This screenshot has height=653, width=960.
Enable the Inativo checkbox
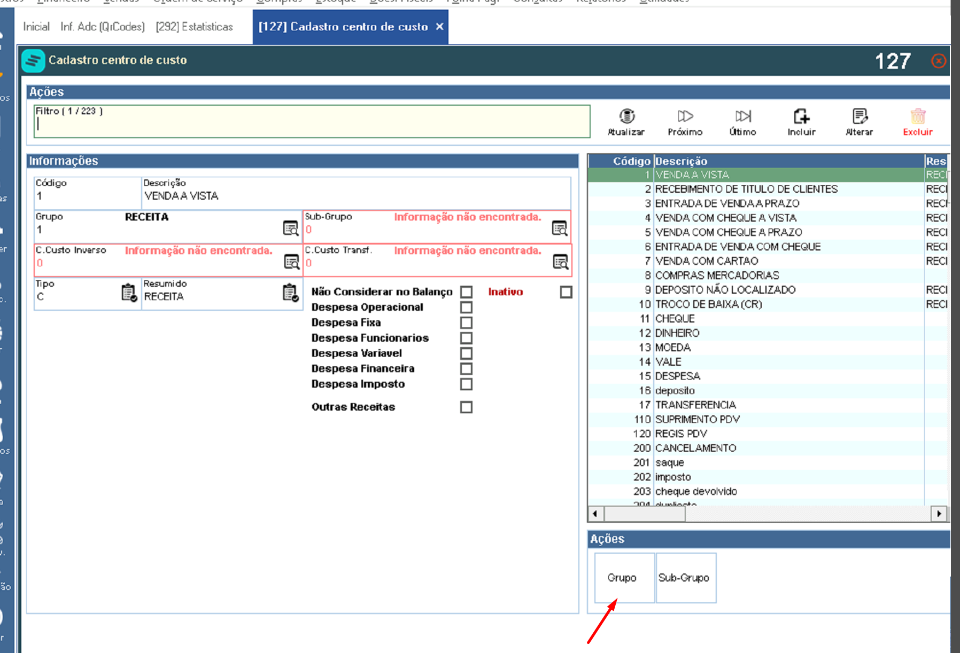pyautogui.click(x=566, y=292)
